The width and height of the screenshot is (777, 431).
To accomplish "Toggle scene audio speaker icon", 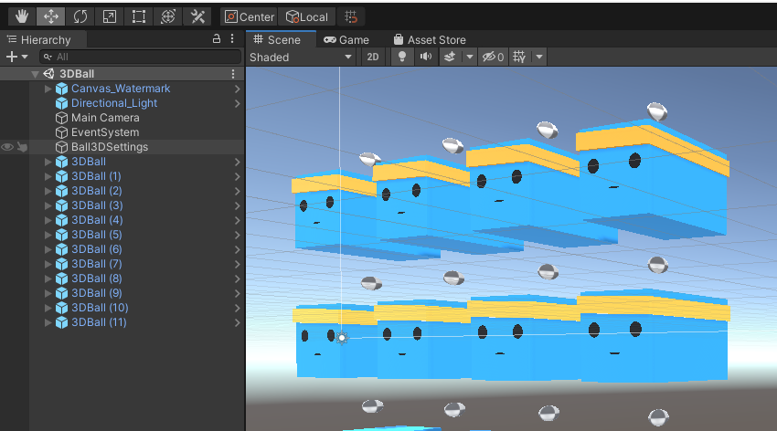I will (426, 57).
